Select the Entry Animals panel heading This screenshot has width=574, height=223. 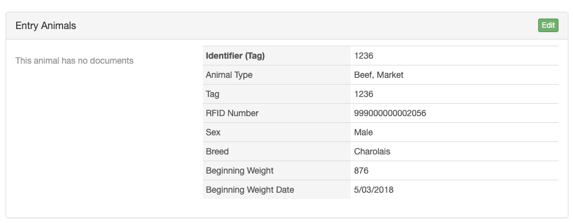pyautogui.click(x=46, y=25)
